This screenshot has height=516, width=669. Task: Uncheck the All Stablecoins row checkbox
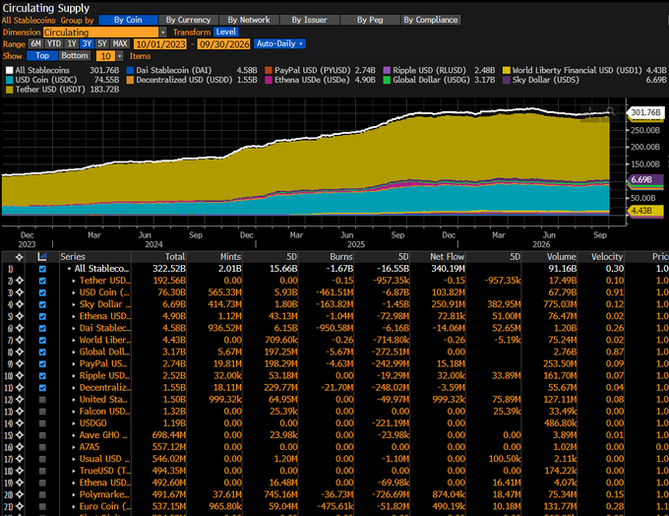point(42,269)
